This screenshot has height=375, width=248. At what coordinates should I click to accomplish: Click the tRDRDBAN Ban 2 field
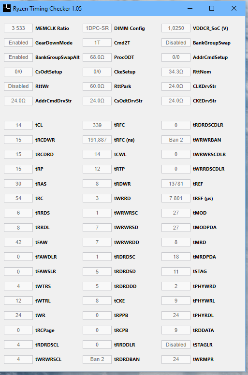point(97,359)
